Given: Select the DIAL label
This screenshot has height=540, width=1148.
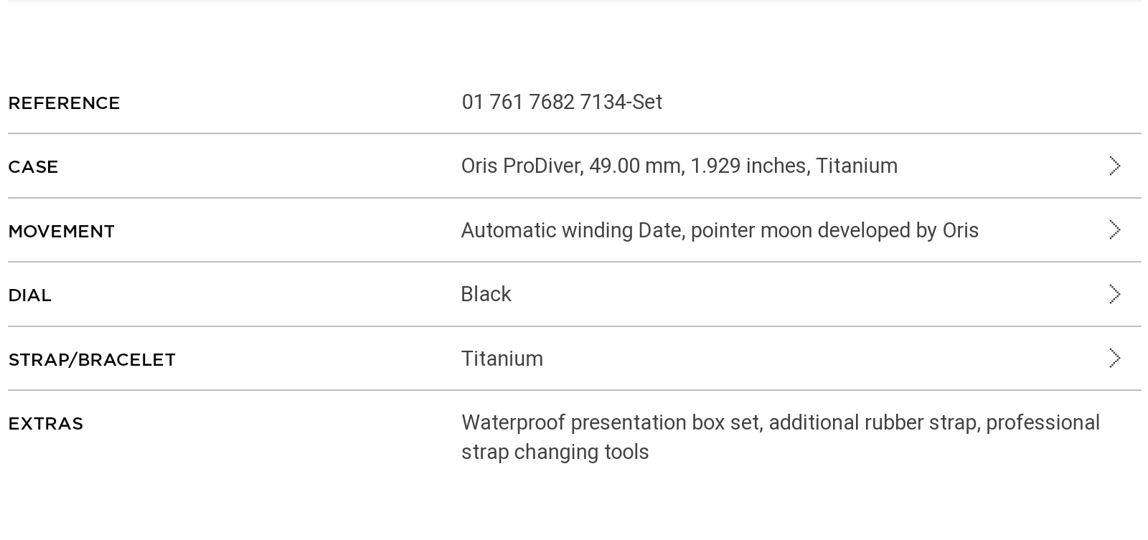Looking at the screenshot, I should click(x=29, y=295).
